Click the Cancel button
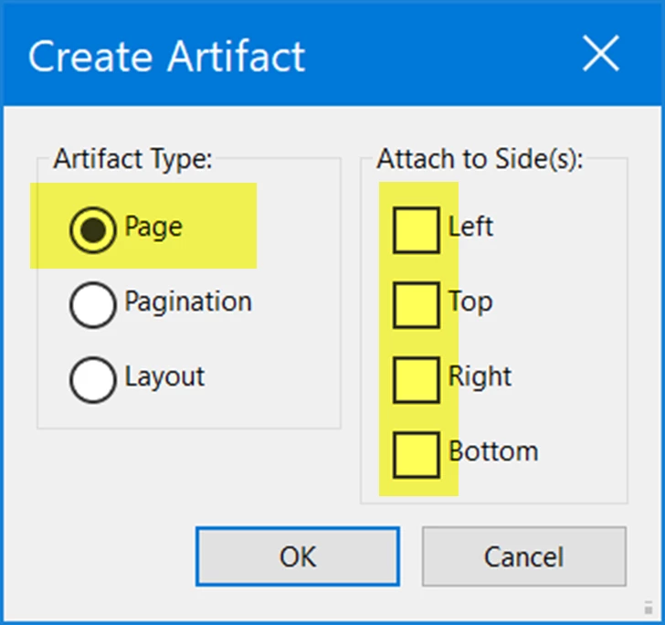The image size is (665, 625). point(523,556)
